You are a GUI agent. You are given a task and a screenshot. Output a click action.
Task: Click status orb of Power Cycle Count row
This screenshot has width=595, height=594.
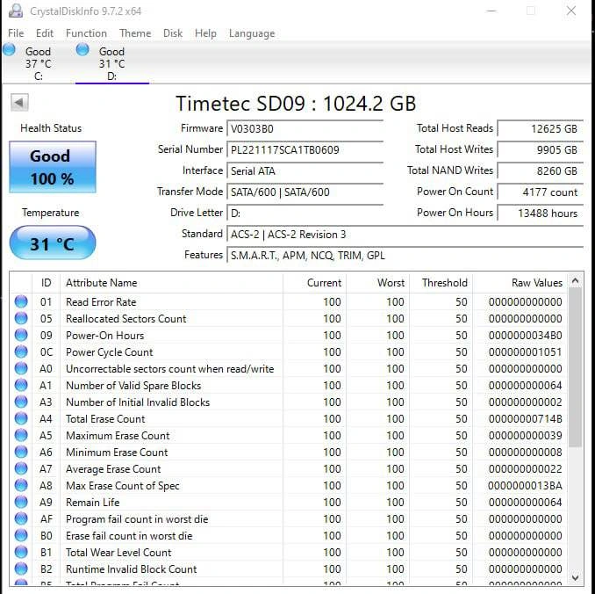[21, 351]
